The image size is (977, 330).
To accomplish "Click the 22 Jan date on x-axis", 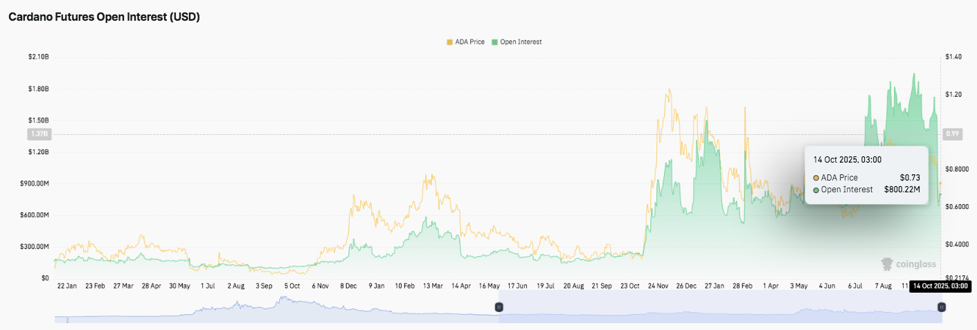I will tap(66, 286).
